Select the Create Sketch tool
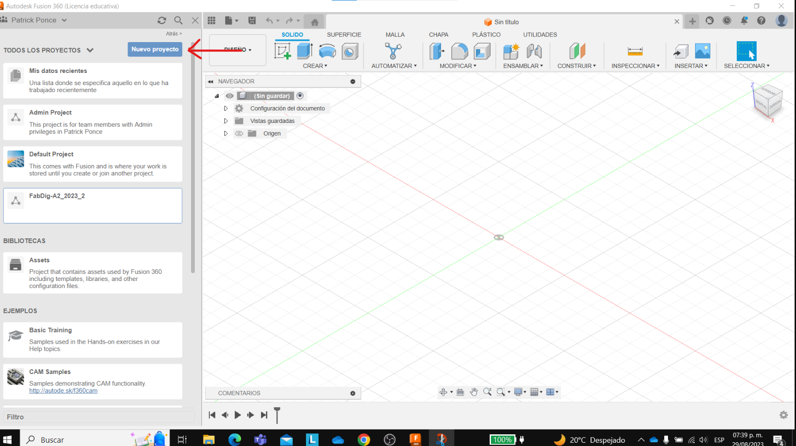Viewport: 796px width, 446px height. [283, 51]
